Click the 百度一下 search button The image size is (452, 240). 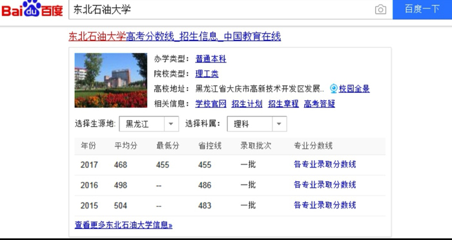[x=422, y=9]
